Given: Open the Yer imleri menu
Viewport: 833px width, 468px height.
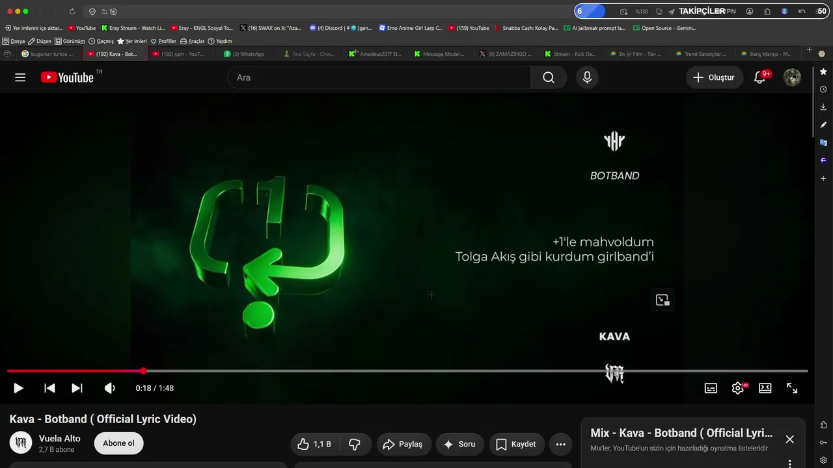Looking at the screenshot, I should pos(132,41).
